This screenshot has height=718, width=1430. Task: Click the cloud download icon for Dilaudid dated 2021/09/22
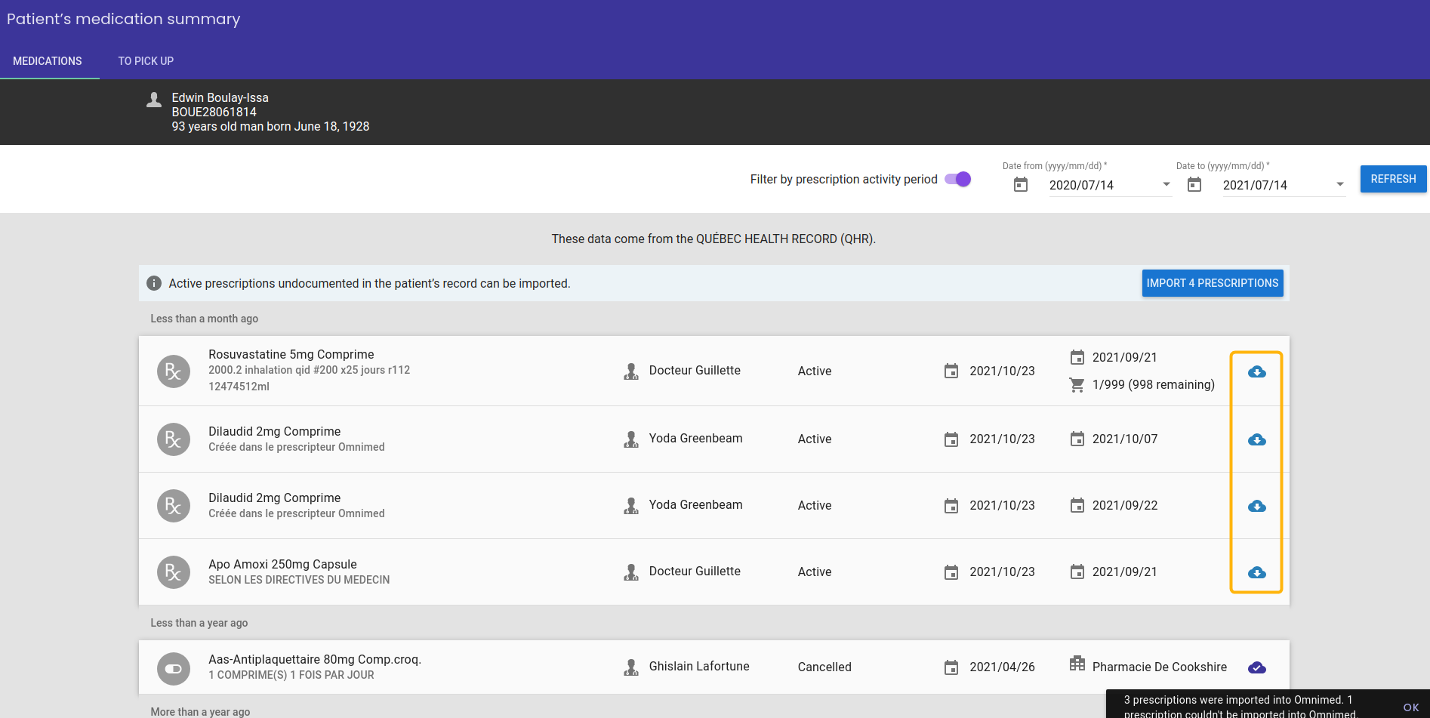(x=1256, y=506)
